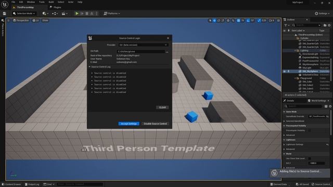Toggle visibility of SM_SkySphere
This screenshot has width=333, height=187.
click(285, 72)
